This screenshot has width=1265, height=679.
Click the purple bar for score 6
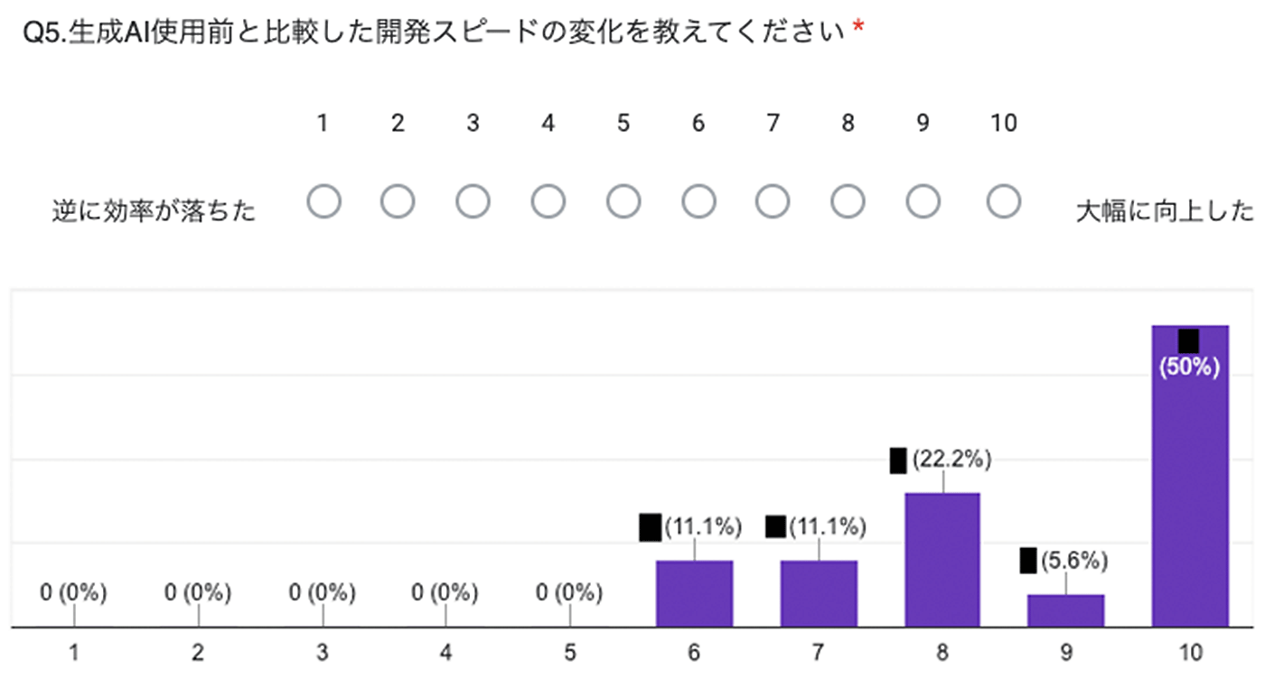(x=694, y=593)
